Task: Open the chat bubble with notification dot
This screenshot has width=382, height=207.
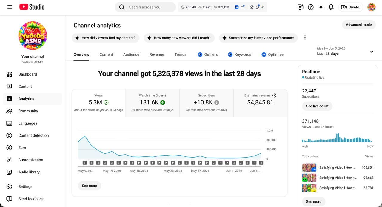Action: (257, 7)
